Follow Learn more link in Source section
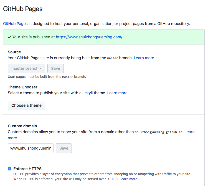 144,58
